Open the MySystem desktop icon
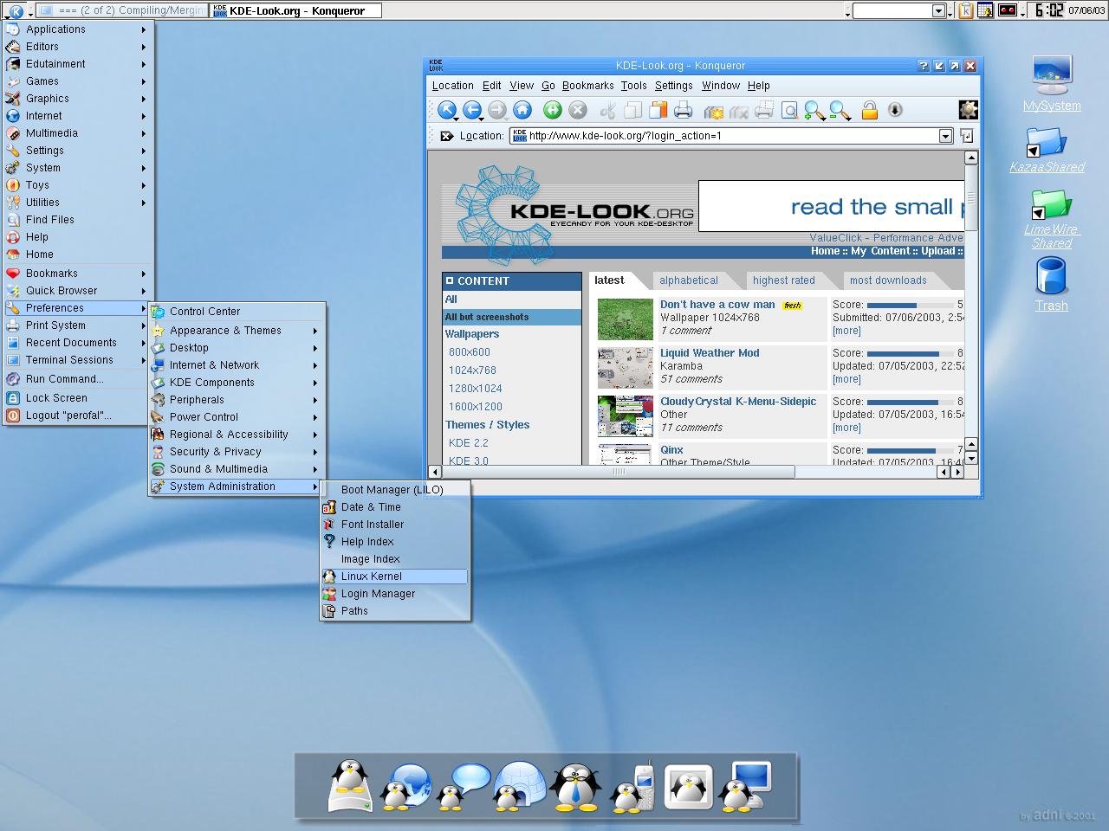1109x831 pixels. 1052,84
